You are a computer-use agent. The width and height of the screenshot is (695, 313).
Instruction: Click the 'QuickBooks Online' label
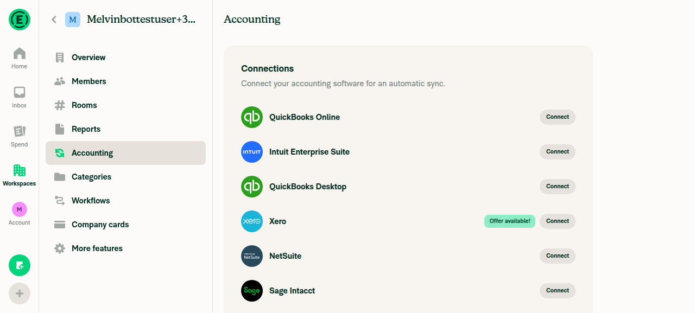pyautogui.click(x=305, y=117)
